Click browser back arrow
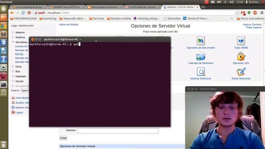 (12, 13)
